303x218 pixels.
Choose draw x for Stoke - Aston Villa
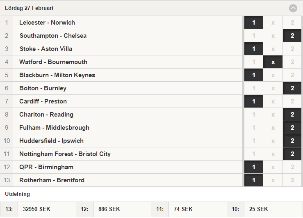point(273,49)
